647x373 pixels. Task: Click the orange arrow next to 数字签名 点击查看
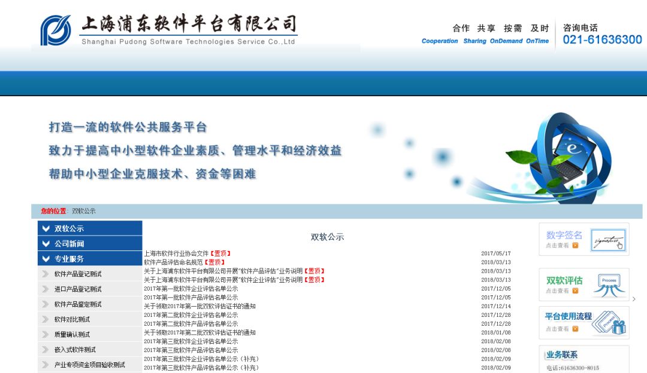(575, 245)
